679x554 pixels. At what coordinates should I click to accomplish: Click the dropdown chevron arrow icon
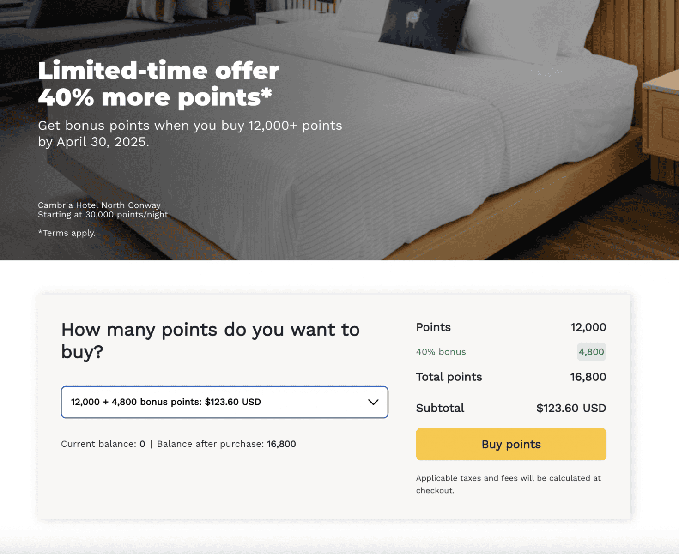[373, 402]
